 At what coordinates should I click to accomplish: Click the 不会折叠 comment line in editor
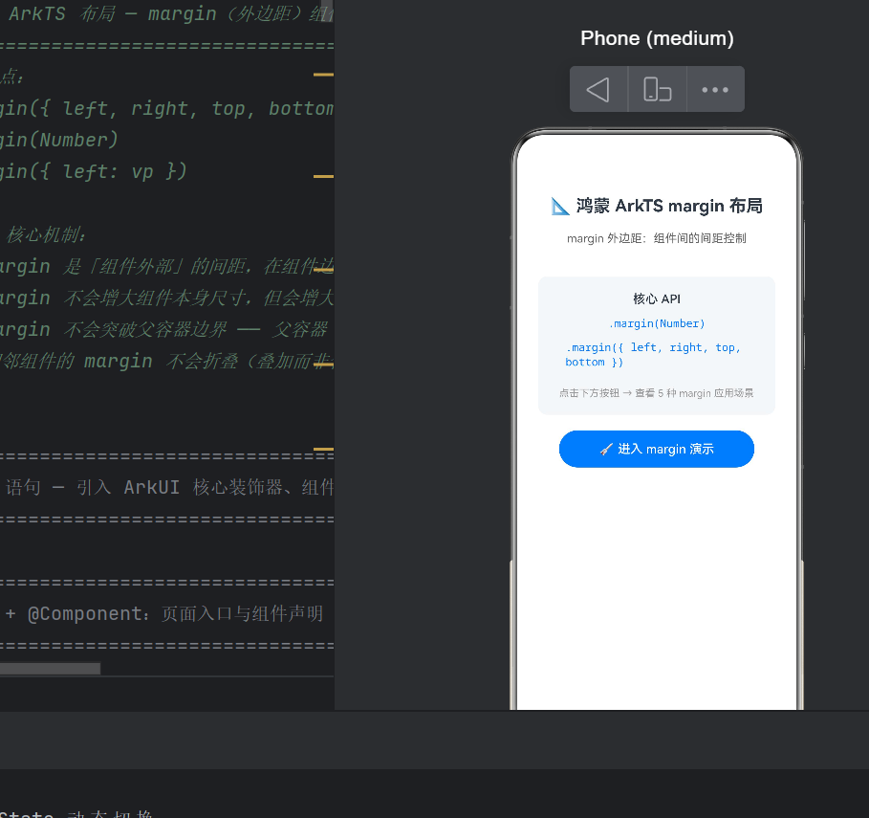(x=166, y=361)
